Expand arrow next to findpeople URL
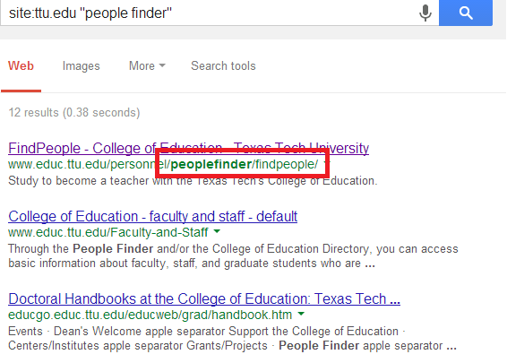Screen dimensions: 507x363 326,163
